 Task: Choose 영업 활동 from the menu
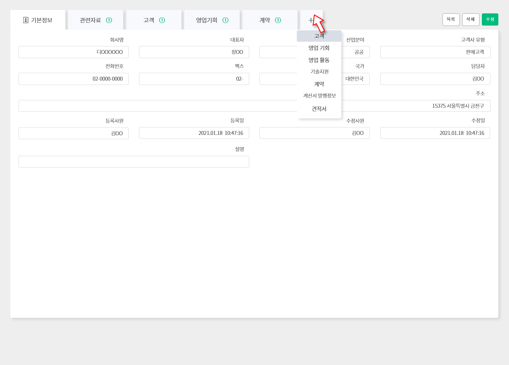coord(319,60)
